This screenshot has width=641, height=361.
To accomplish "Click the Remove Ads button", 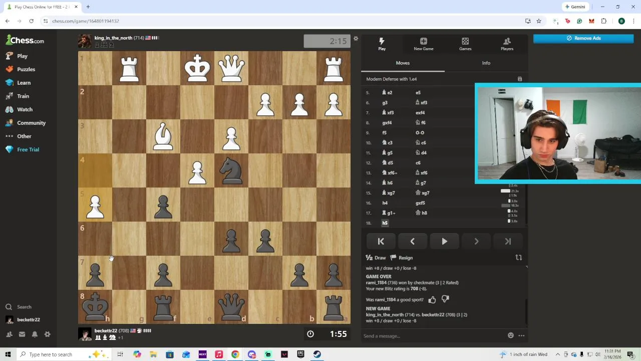I will coord(583,38).
